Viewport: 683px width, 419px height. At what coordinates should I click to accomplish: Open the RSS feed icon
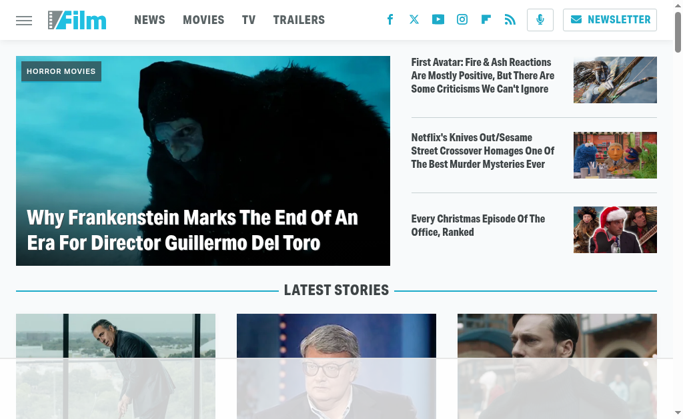[x=510, y=19]
